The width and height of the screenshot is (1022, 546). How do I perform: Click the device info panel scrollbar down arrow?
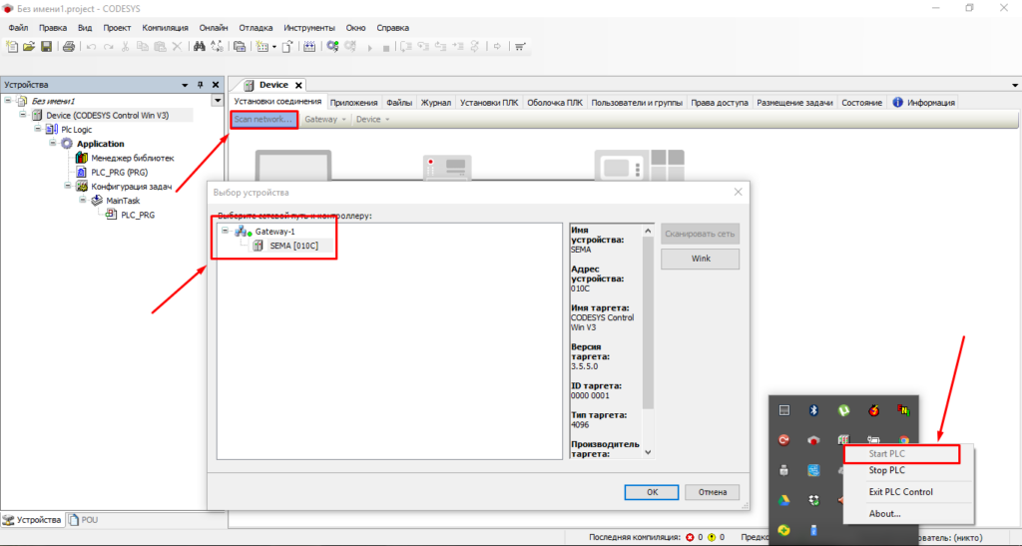tap(649, 452)
